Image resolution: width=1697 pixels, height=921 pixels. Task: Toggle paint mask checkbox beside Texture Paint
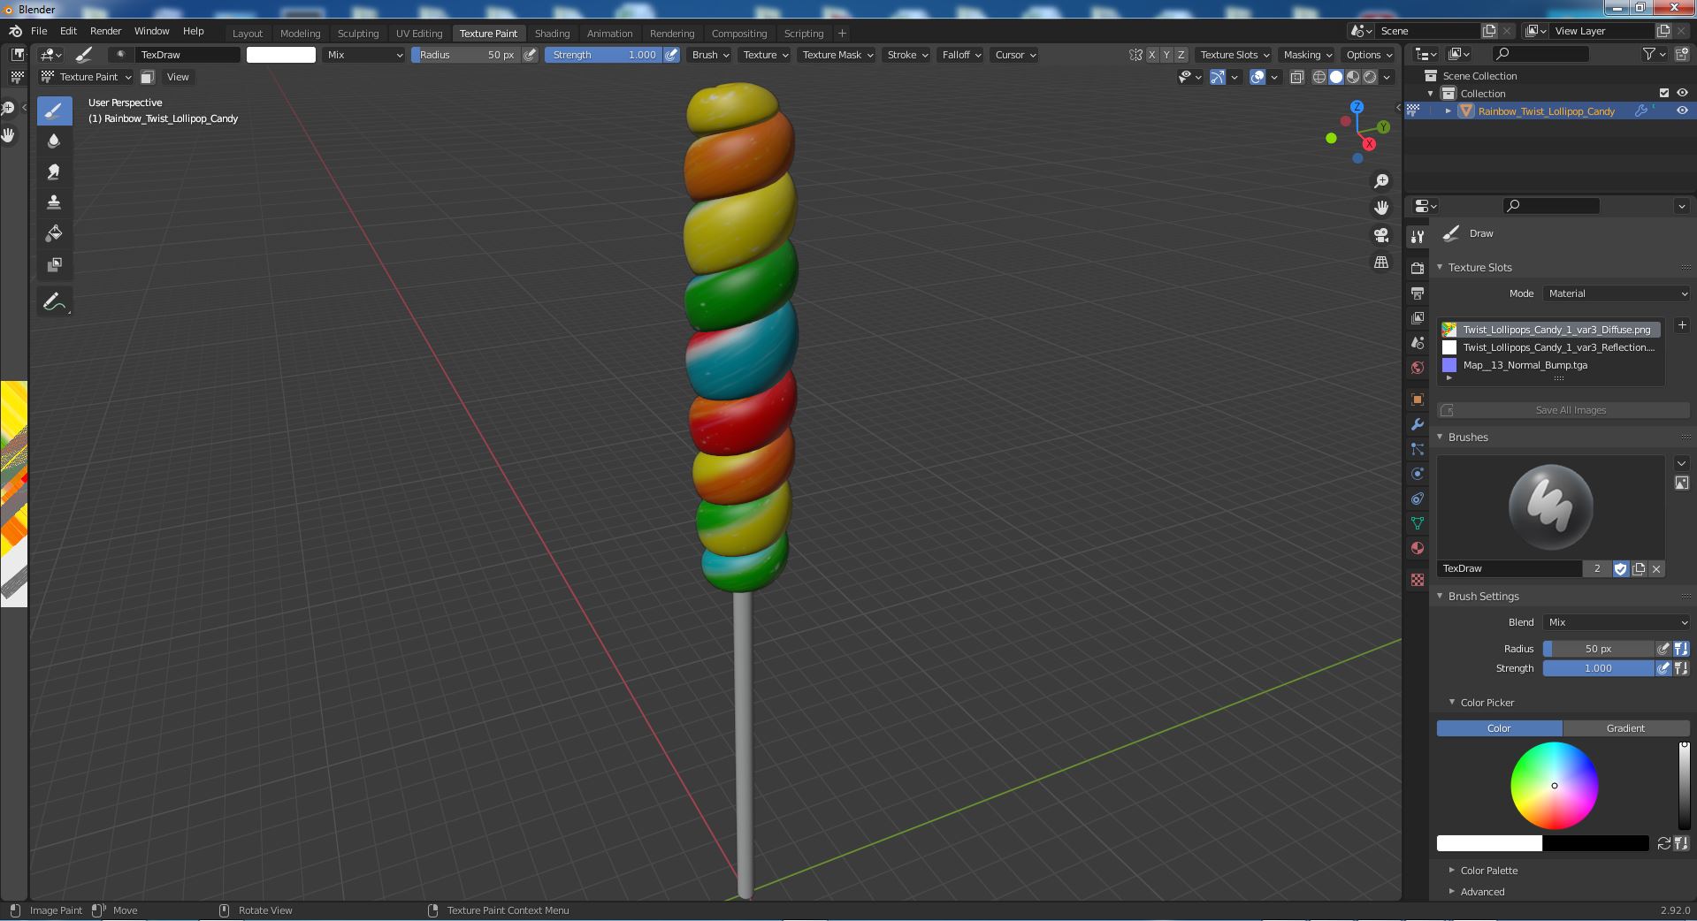click(x=148, y=77)
